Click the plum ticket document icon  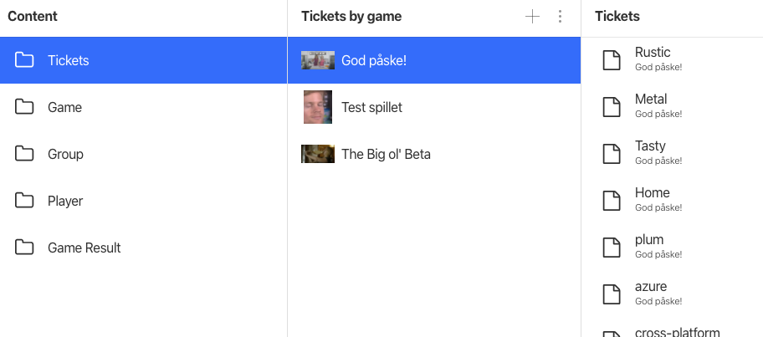pyautogui.click(x=612, y=247)
